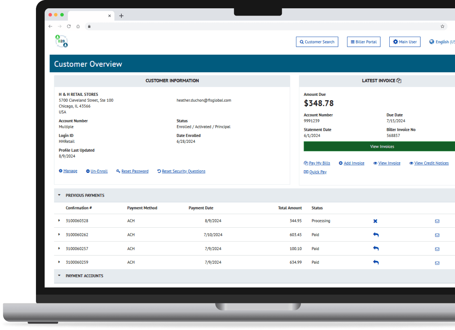Copy the latest invoice using the copy icon

(x=399, y=81)
